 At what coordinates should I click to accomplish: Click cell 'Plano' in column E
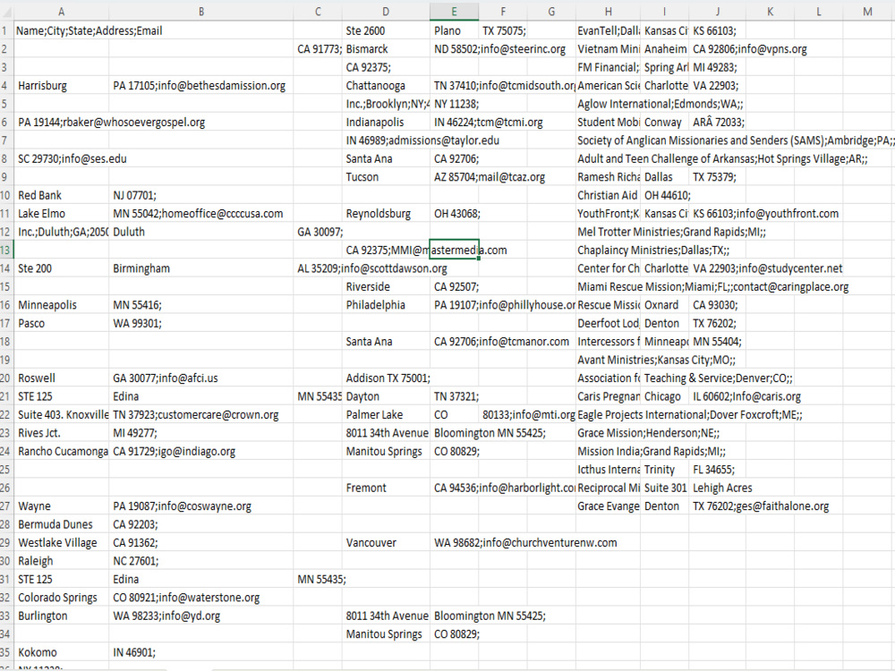[455, 30]
